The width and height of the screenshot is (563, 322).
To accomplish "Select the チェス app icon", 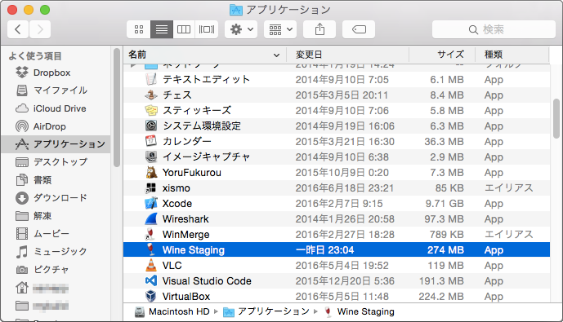I will pos(151,95).
